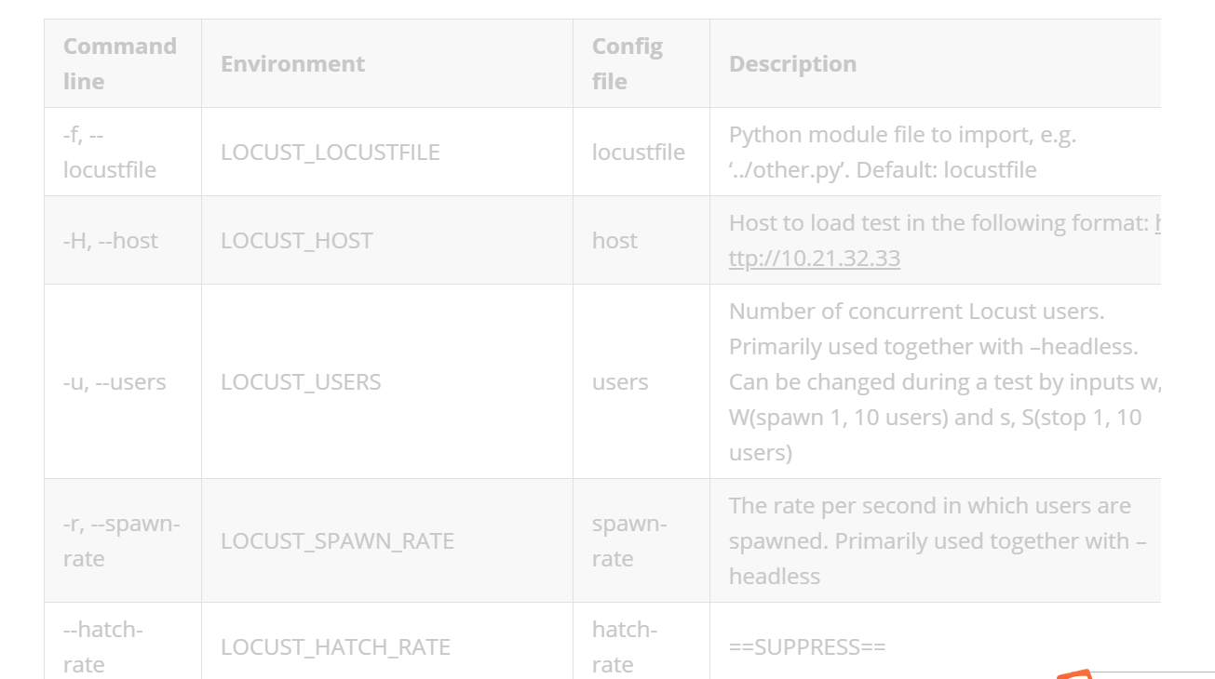Click the "Environment" column header

(292, 63)
